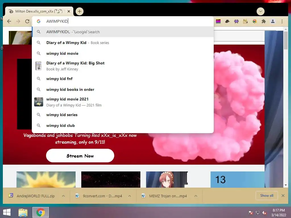Open File Explorer from taskbar
The width and height of the screenshot is (291, 218).
point(23,212)
